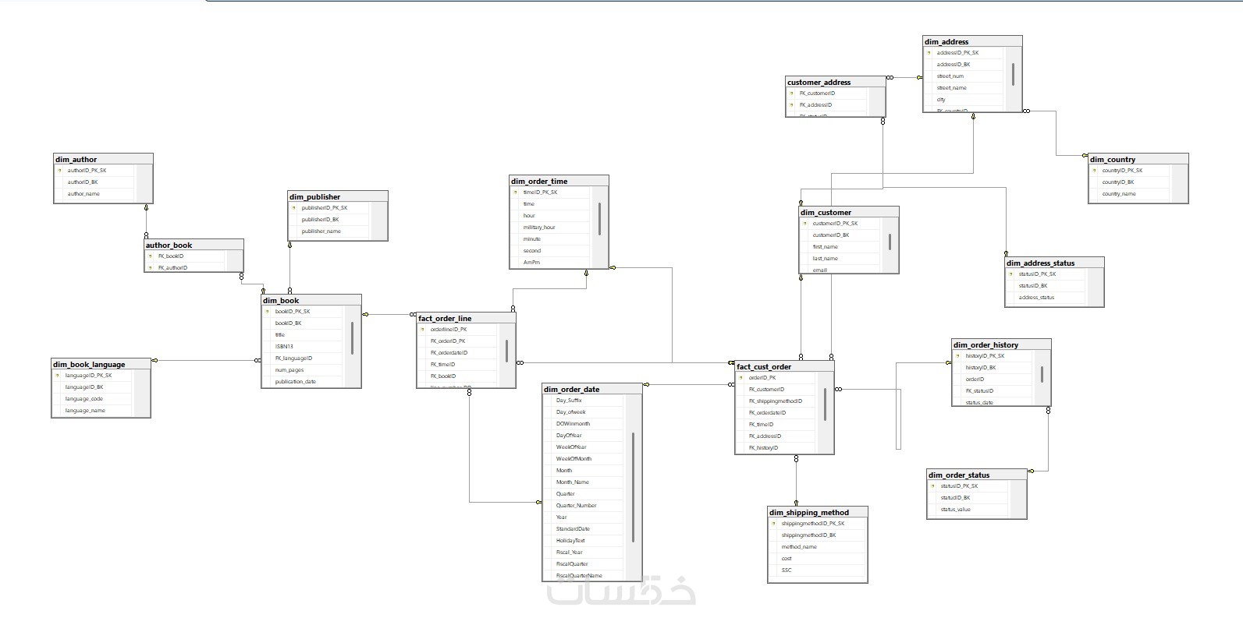
Task: Click the key icon in dim_order_status's statusID_PK_SK row
Action: tap(932, 486)
